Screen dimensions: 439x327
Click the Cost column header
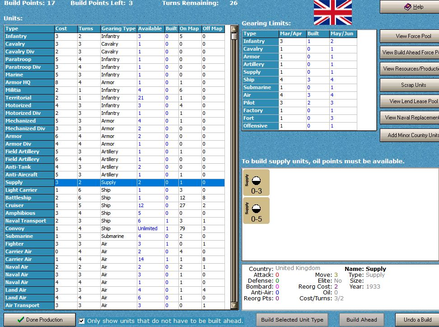[66, 28]
